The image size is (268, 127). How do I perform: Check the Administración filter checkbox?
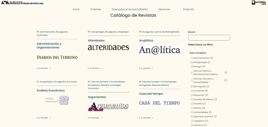point(192,58)
